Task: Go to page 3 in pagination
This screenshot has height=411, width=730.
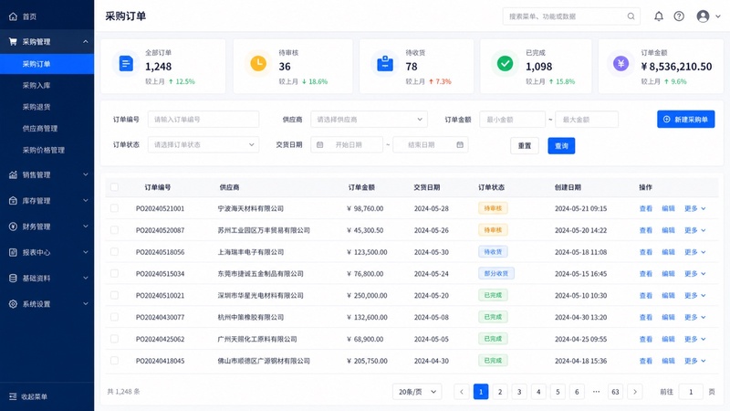Action: [519, 392]
